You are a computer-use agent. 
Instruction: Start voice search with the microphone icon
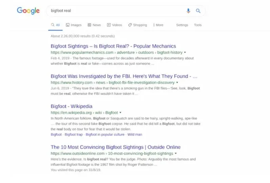(x=188, y=11)
